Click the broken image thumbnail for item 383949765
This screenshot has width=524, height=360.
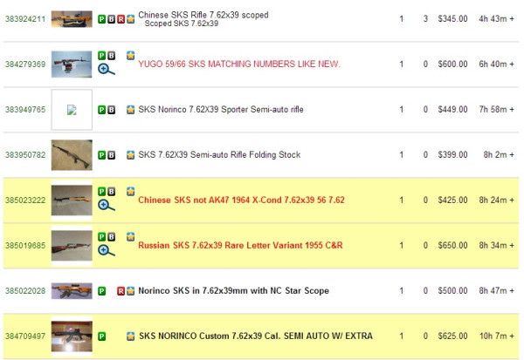72,110
